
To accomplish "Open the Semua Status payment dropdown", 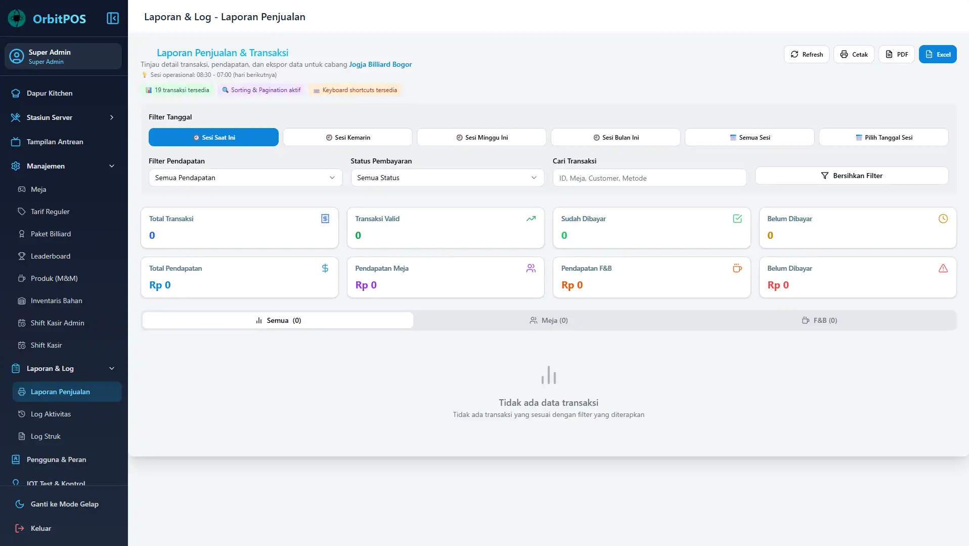I will (447, 178).
